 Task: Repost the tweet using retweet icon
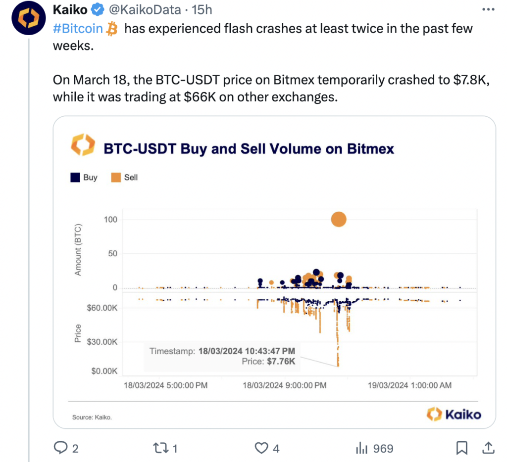[160, 448]
